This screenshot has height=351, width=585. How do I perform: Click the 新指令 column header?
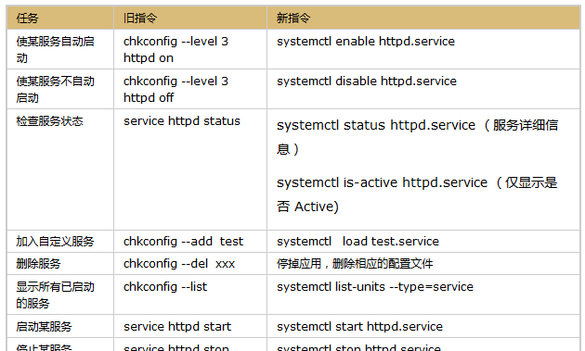tap(423, 18)
